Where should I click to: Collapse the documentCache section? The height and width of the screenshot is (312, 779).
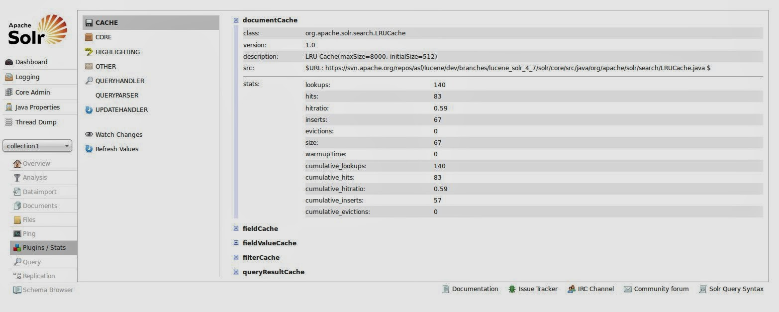(236, 20)
